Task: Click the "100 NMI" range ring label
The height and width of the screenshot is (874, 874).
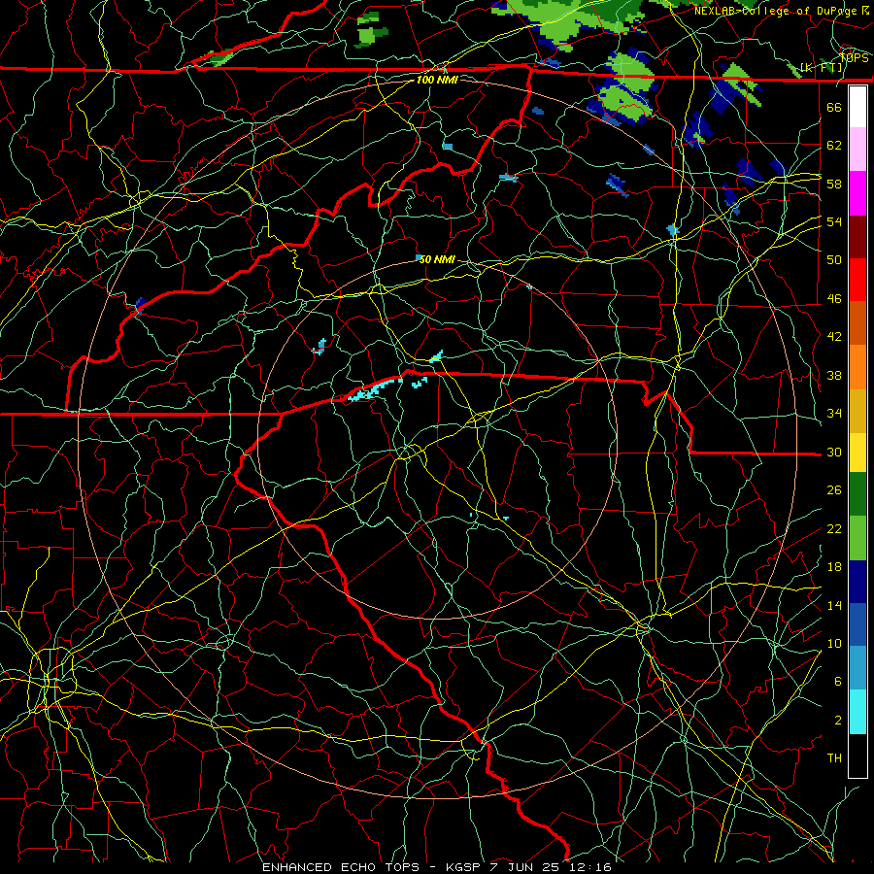Action: pos(437,80)
